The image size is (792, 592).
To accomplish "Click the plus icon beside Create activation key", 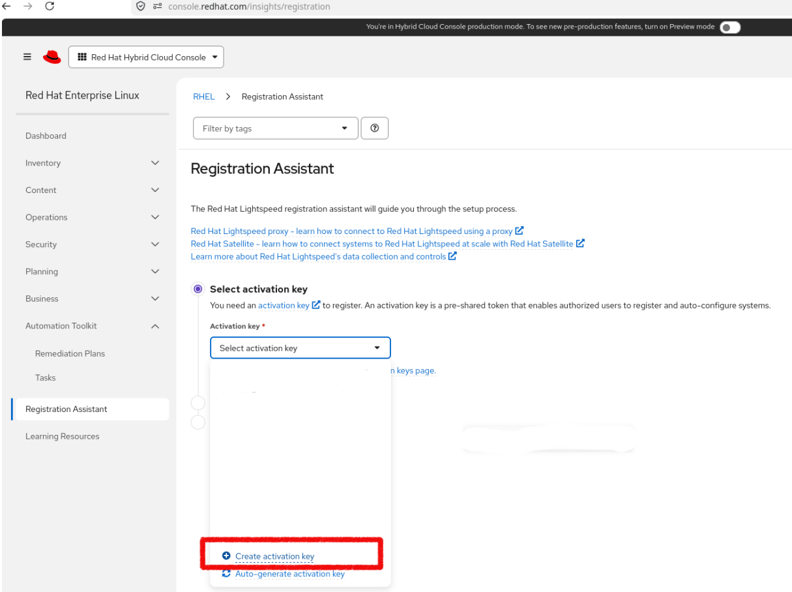I will tap(226, 555).
